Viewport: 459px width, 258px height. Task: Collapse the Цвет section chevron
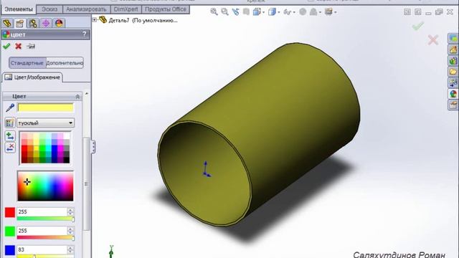point(77,96)
